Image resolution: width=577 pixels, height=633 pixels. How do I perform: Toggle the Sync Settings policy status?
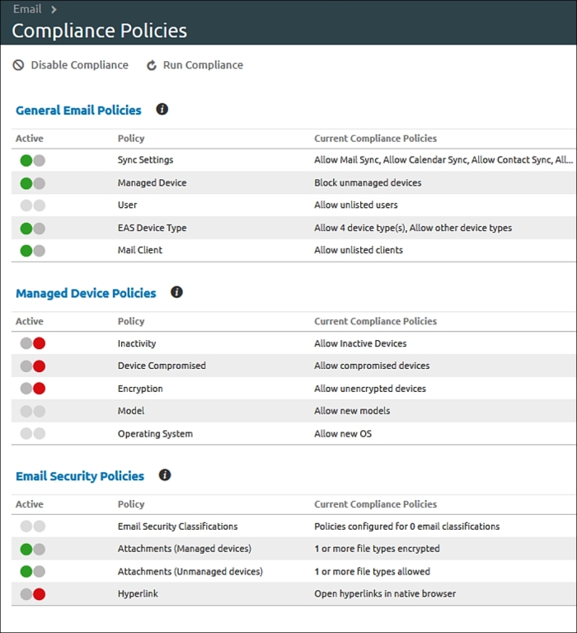coord(33,161)
